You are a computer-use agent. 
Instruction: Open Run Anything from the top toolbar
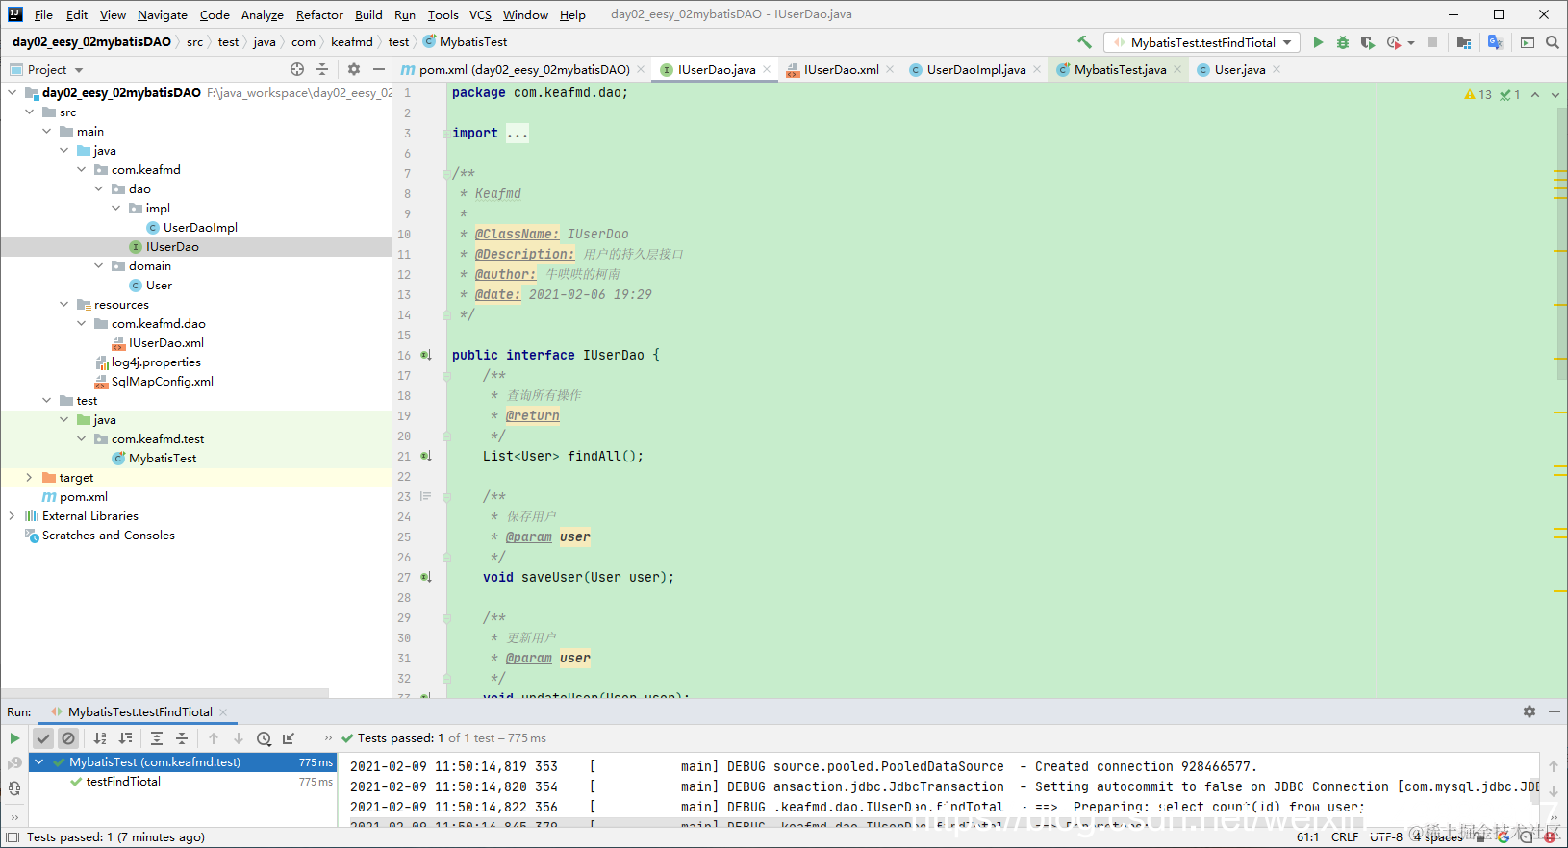[x=1528, y=42]
